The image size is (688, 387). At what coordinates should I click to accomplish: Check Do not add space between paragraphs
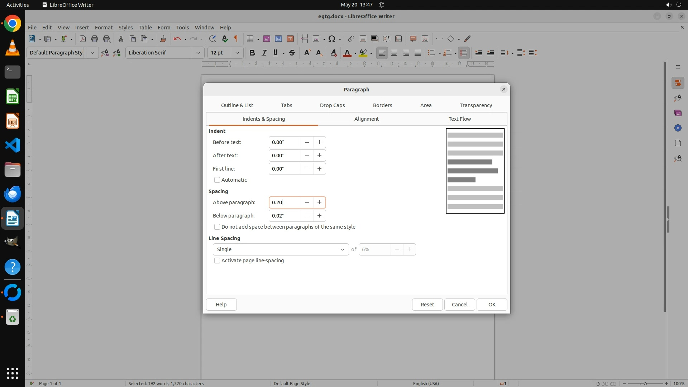217,227
